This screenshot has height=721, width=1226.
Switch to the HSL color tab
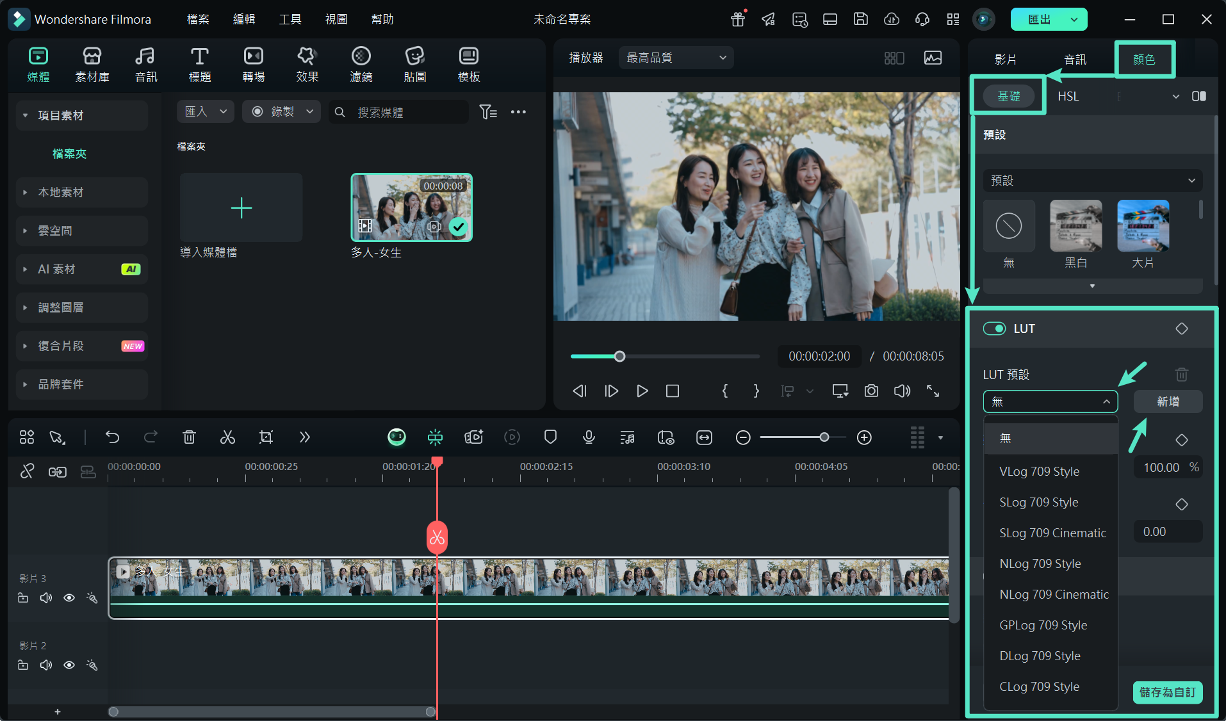point(1068,96)
